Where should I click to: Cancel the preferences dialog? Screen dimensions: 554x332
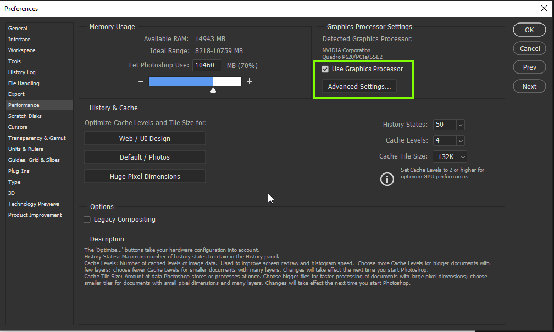point(529,48)
